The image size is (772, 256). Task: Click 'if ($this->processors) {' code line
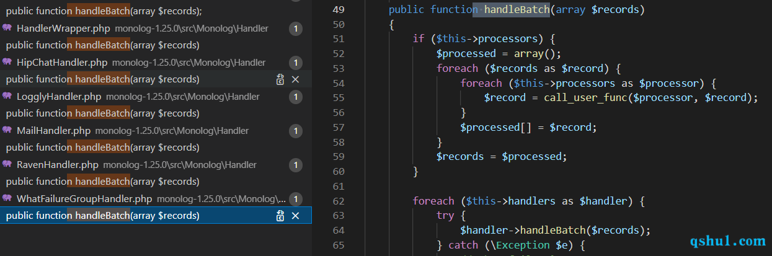[484, 39]
